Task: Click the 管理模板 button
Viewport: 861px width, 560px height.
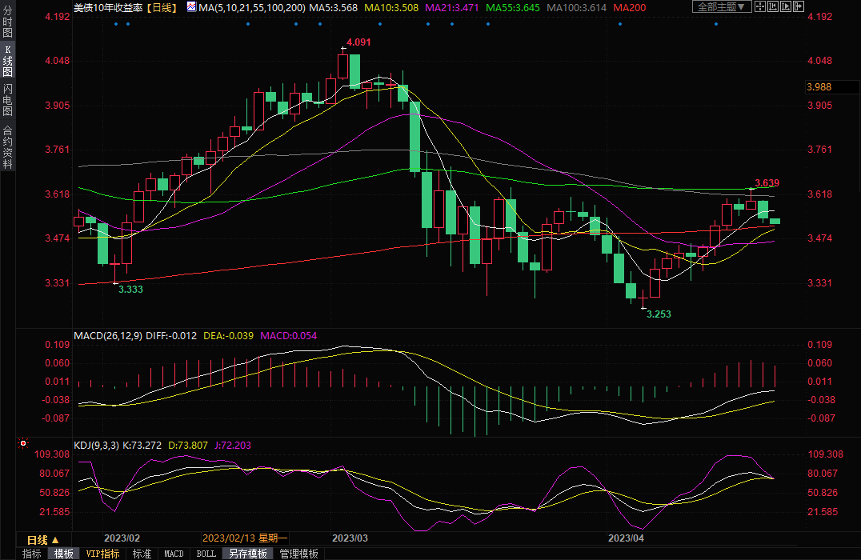Action: [x=298, y=554]
